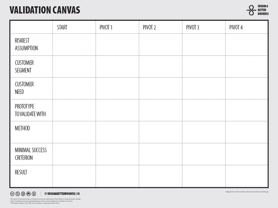Click the Riskiest Assumption row label

coord(26,44)
